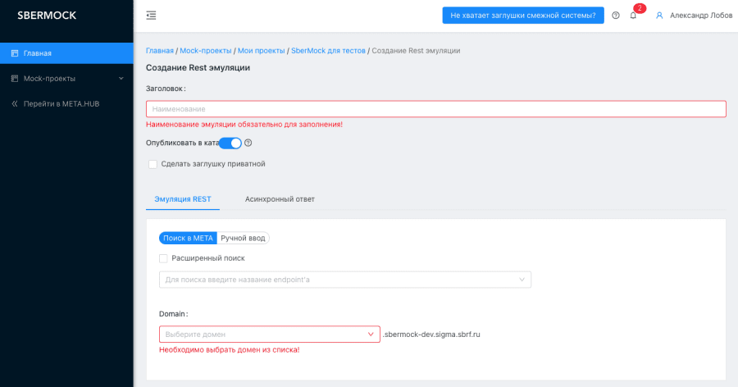Open the Выберите домен dropdown

tap(269, 335)
